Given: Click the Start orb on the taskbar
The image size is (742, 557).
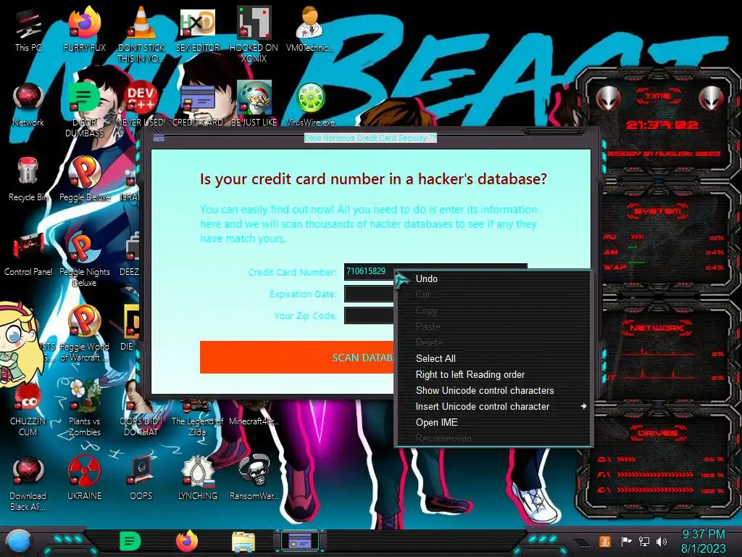Looking at the screenshot, I should point(19,541).
